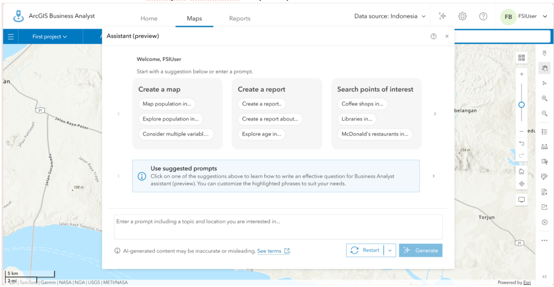Open the settings gear icon
Viewport: 554px width, 287px height.
[x=463, y=16]
